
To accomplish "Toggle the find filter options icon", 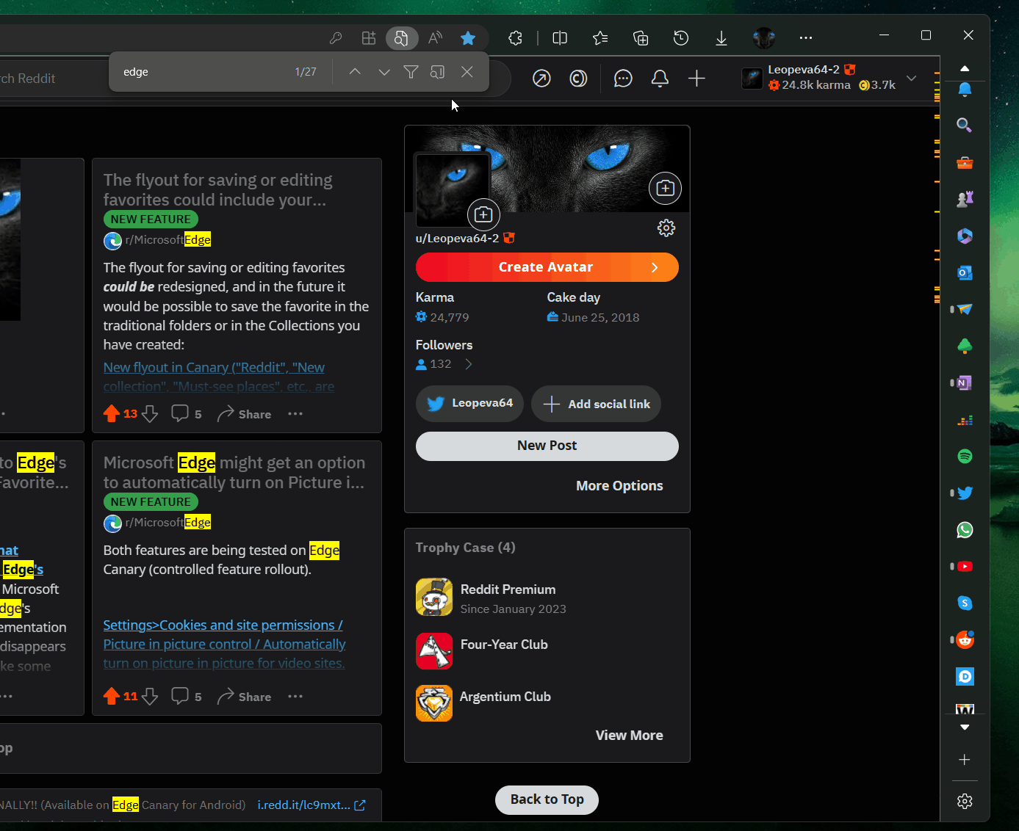I will pyautogui.click(x=411, y=72).
